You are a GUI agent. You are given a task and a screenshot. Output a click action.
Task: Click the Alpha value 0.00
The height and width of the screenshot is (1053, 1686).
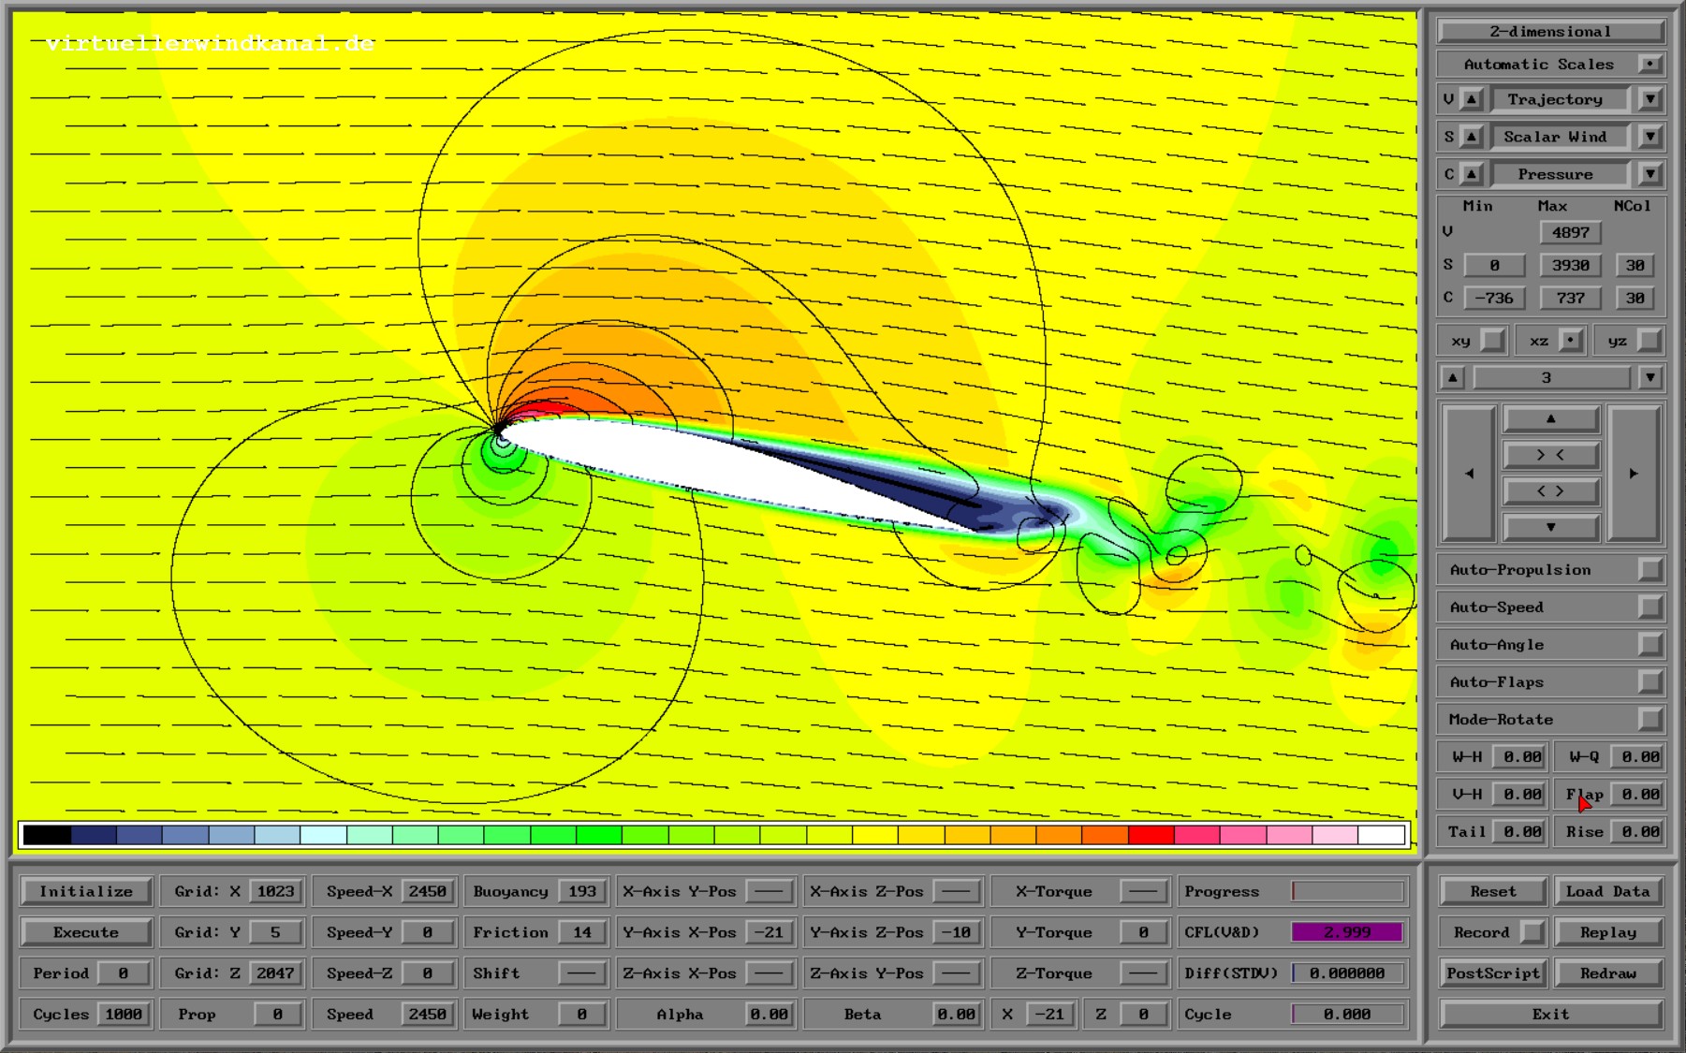pyautogui.click(x=769, y=1014)
